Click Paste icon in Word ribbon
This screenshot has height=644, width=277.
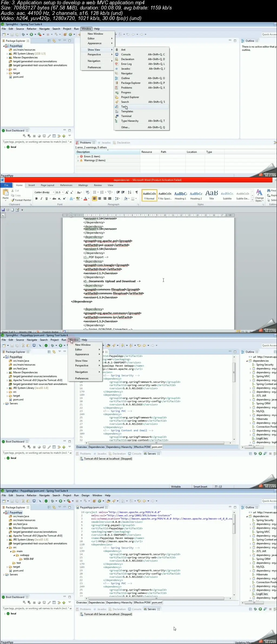click(5, 193)
